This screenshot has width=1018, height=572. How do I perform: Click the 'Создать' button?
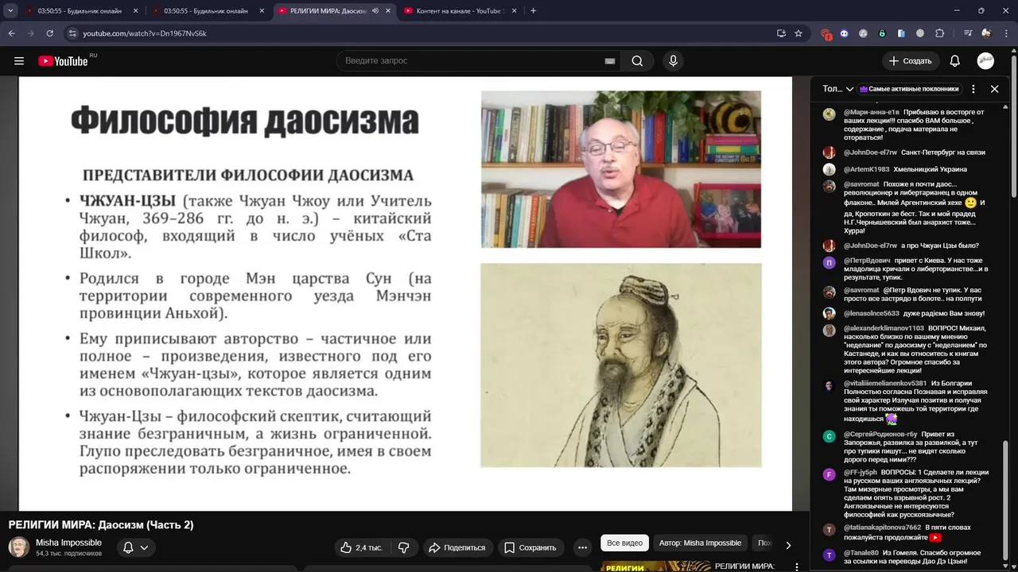pyautogui.click(x=910, y=61)
